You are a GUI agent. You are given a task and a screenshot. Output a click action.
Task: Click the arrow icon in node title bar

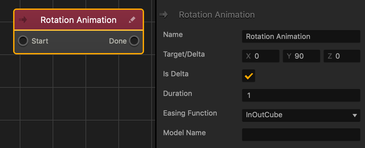tap(23, 20)
